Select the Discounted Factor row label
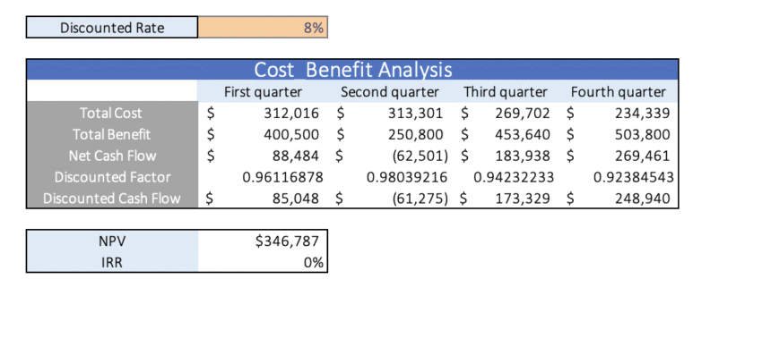 pyautogui.click(x=112, y=177)
